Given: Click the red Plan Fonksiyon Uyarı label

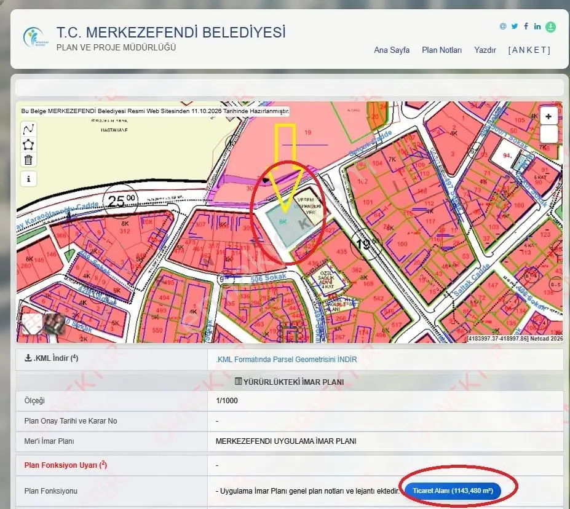Looking at the screenshot, I should coord(65,465).
